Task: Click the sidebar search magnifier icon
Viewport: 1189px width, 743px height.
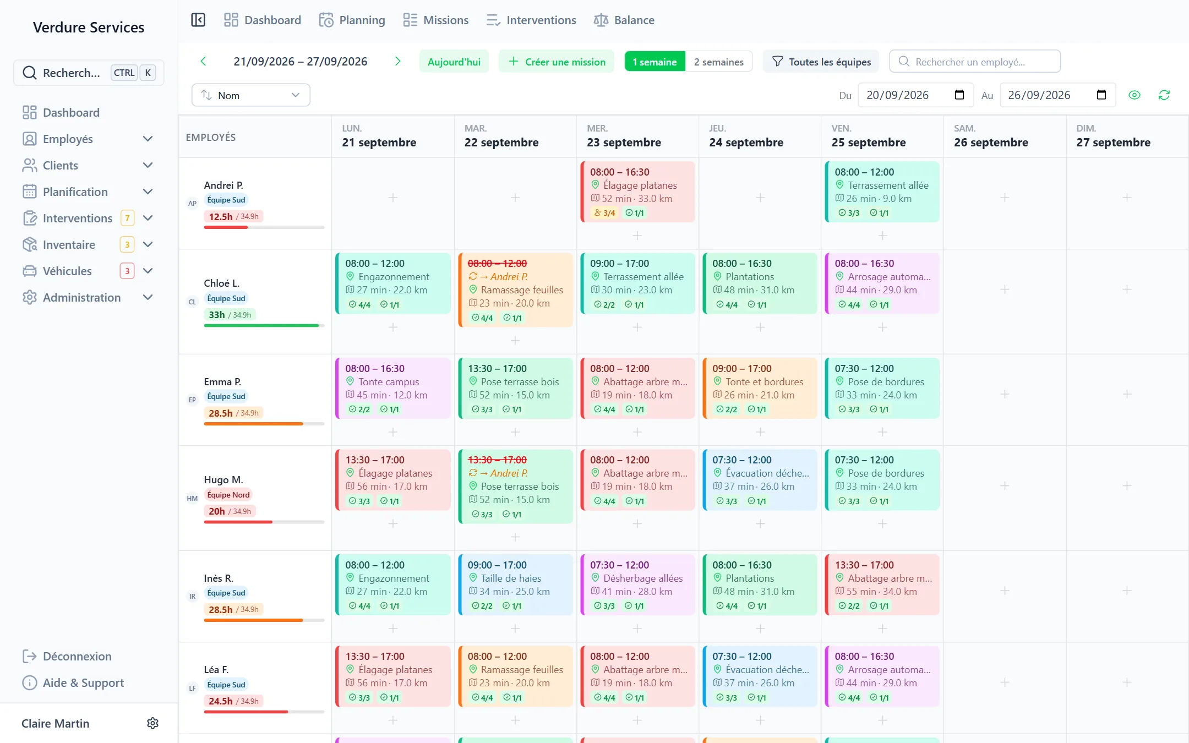Action: (30, 73)
